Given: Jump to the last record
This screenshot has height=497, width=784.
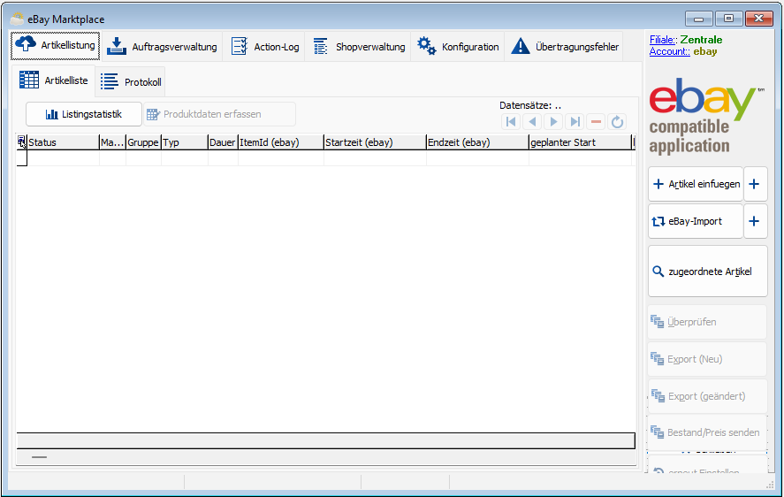Looking at the screenshot, I should click(575, 122).
